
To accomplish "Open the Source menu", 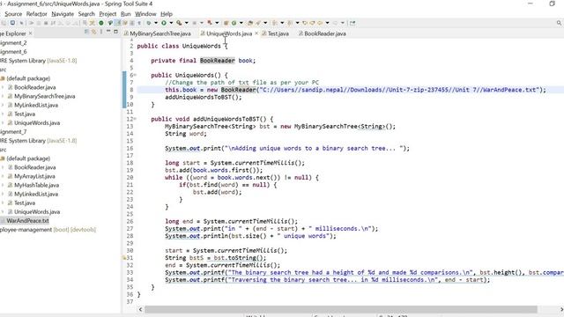I will [13, 14].
